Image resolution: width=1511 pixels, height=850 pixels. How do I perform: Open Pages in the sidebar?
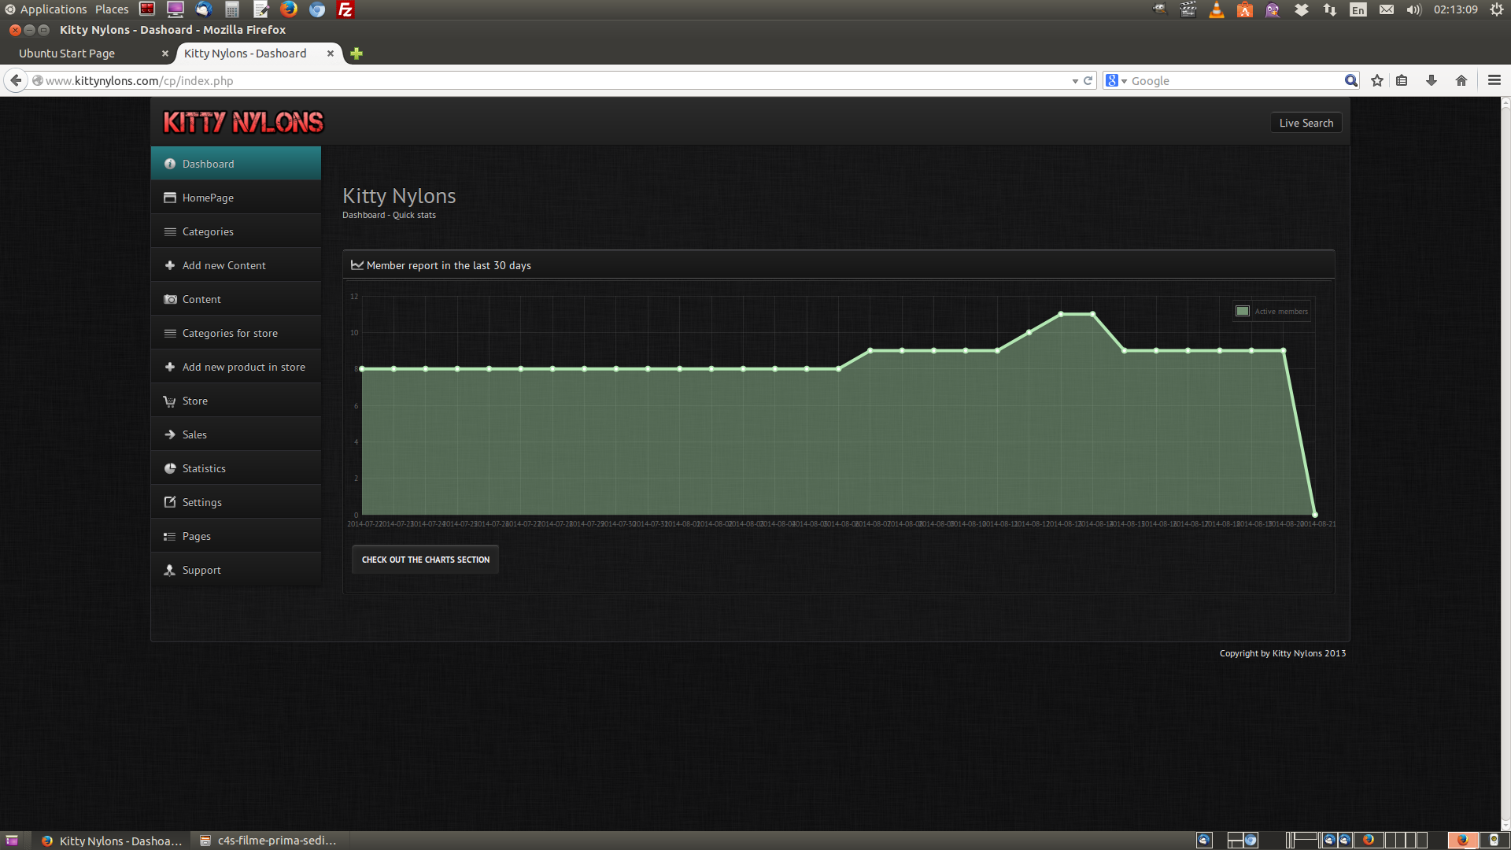(236, 536)
